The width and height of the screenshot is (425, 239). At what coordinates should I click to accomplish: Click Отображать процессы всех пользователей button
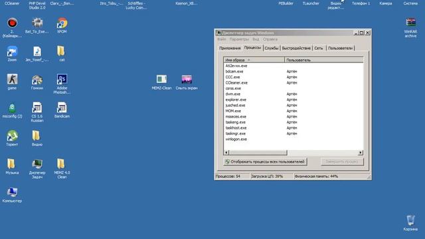click(265, 162)
